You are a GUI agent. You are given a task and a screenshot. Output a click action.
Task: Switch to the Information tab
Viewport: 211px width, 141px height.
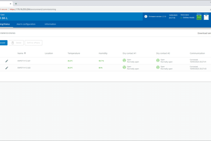point(50,24)
